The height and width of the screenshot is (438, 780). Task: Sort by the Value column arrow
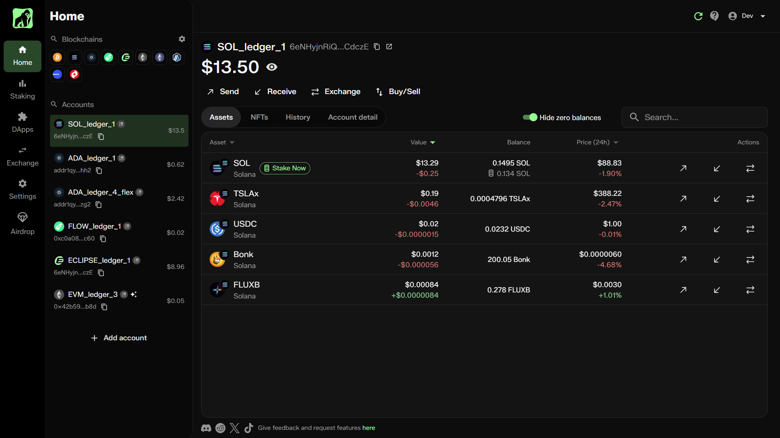click(432, 142)
